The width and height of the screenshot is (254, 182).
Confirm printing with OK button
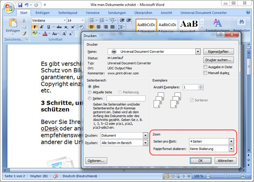point(201,161)
